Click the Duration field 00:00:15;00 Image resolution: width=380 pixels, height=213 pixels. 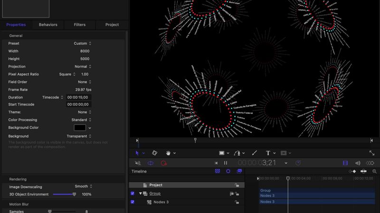point(78,98)
